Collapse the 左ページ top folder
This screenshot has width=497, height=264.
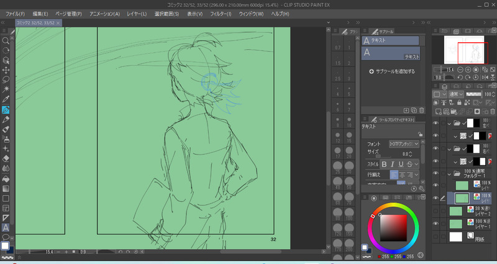[x=449, y=123]
